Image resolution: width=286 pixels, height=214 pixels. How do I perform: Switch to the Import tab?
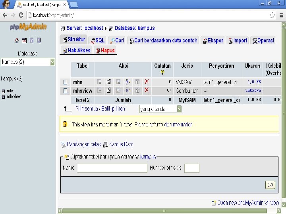(238, 40)
